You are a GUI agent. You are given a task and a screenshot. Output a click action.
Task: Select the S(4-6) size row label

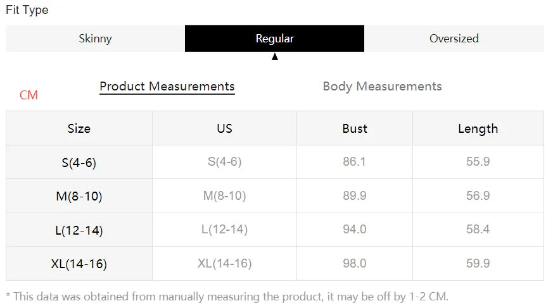point(79,163)
